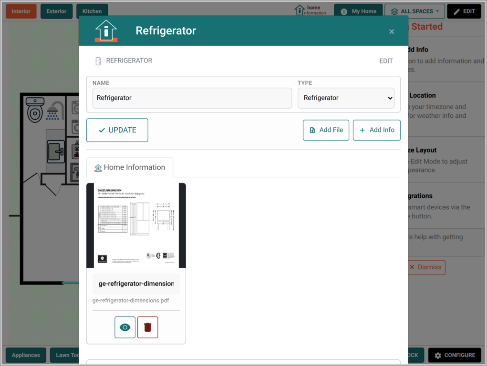
Task: Click the layers icon in ALL SPACES
Action: (x=394, y=12)
